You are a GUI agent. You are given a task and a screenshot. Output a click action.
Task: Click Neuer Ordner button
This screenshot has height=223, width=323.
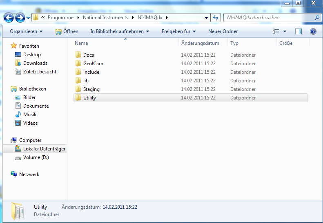point(223,31)
